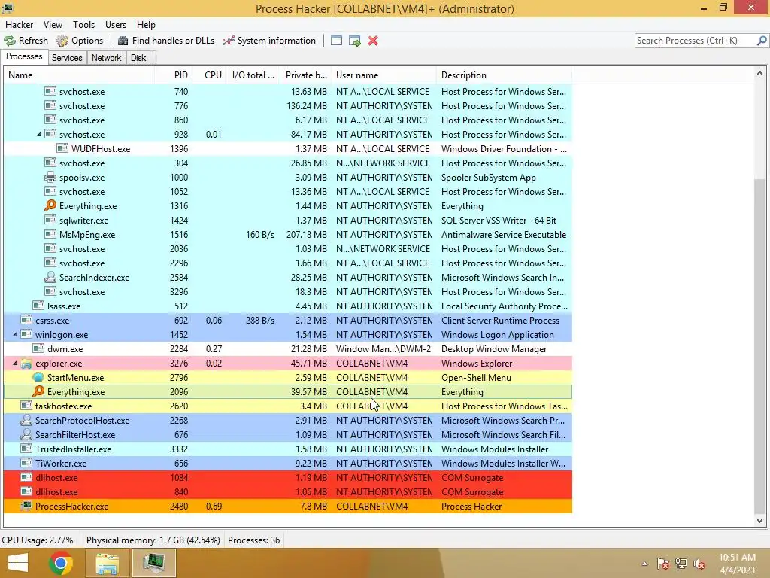Click the MsMpEng.exe process icon
Viewport: 770px width, 578px height.
click(x=50, y=235)
